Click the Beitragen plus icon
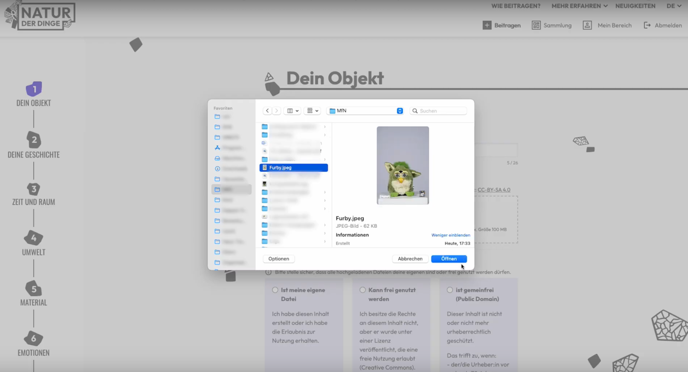 [x=486, y=25]
